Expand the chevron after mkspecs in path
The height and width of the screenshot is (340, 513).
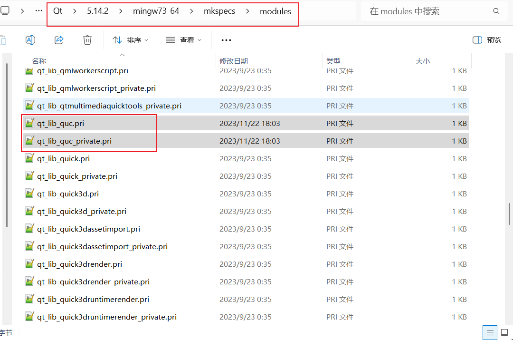247,11
